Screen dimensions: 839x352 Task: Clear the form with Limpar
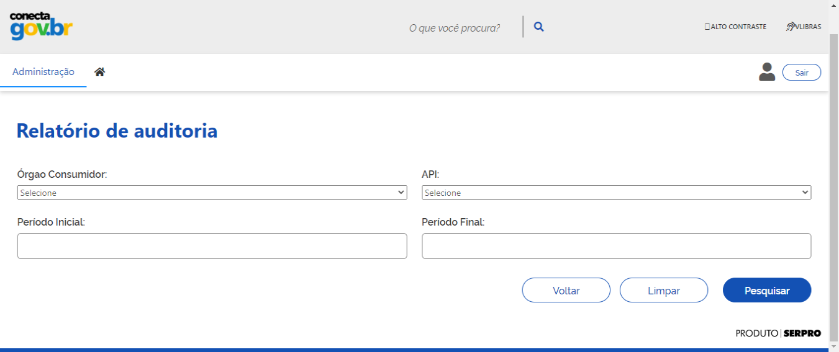664,290
